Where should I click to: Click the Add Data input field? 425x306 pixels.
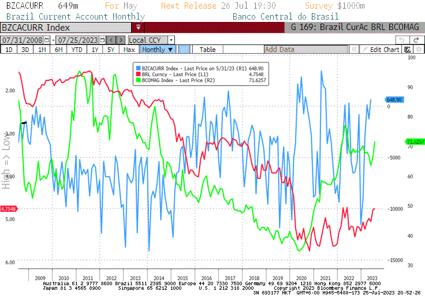[305, 50]
